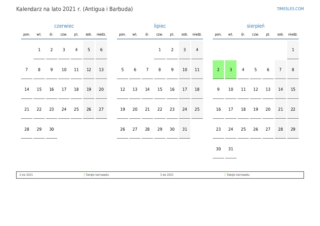
Task: Select July 4 Sunday cell
Action: point(197,50)
